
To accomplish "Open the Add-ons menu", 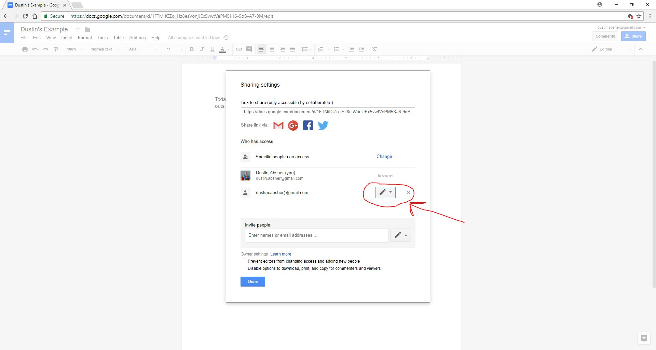I will (137, 38).
